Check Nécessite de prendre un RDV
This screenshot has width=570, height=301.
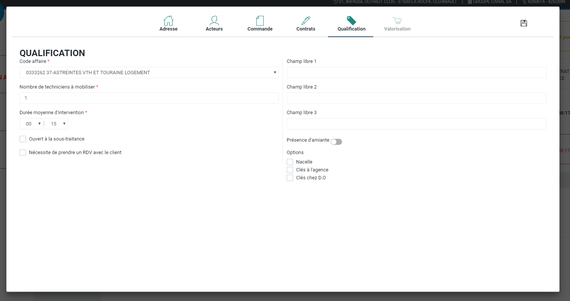(23, 153)
